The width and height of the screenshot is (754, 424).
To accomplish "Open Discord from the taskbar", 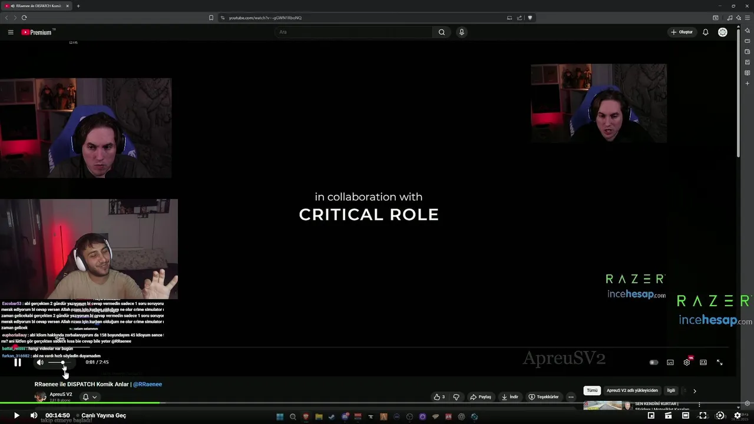I will (x=345, y=417).
